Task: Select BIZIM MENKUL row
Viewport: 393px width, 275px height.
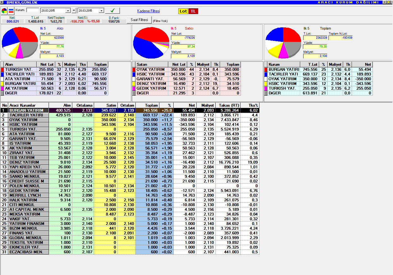Action: pyautogui.click(x=130, y=228)
